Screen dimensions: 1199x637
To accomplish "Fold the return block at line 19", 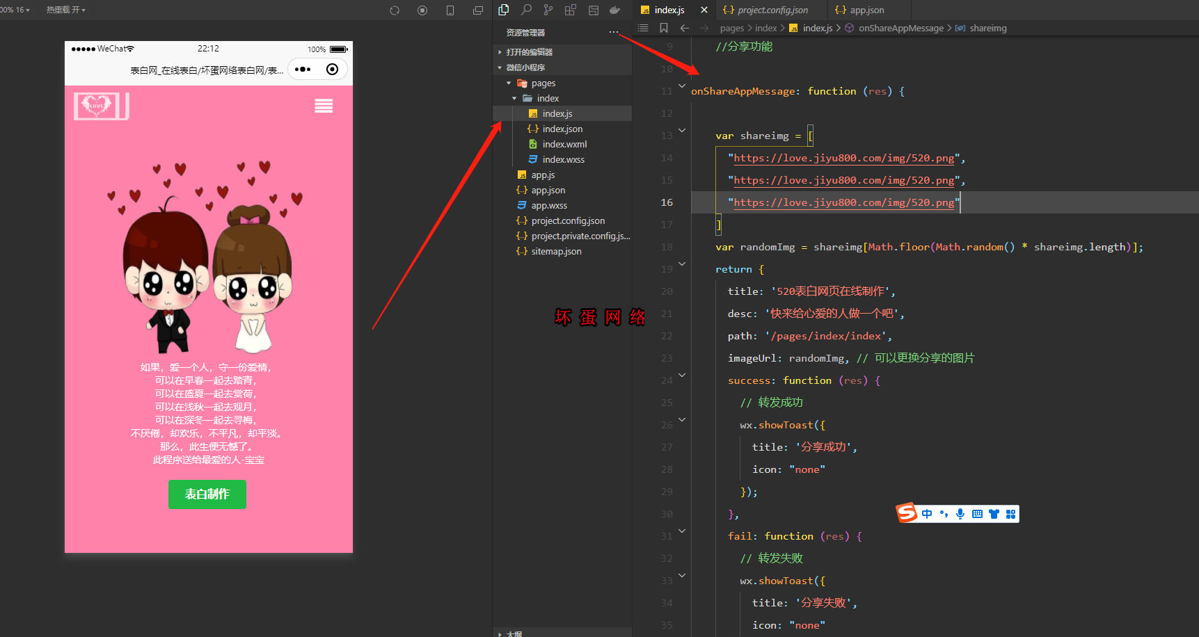I will tap(682, 264).
